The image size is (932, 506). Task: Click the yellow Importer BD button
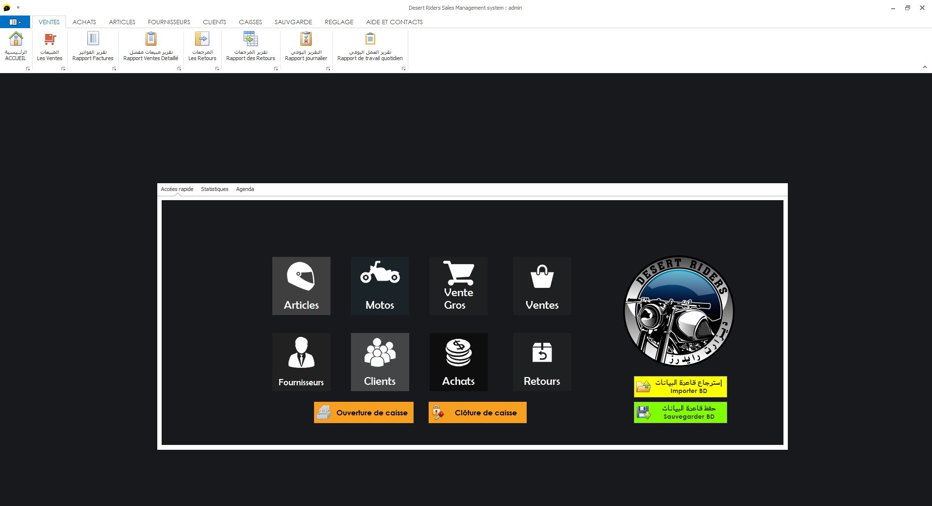coord(681,386)
